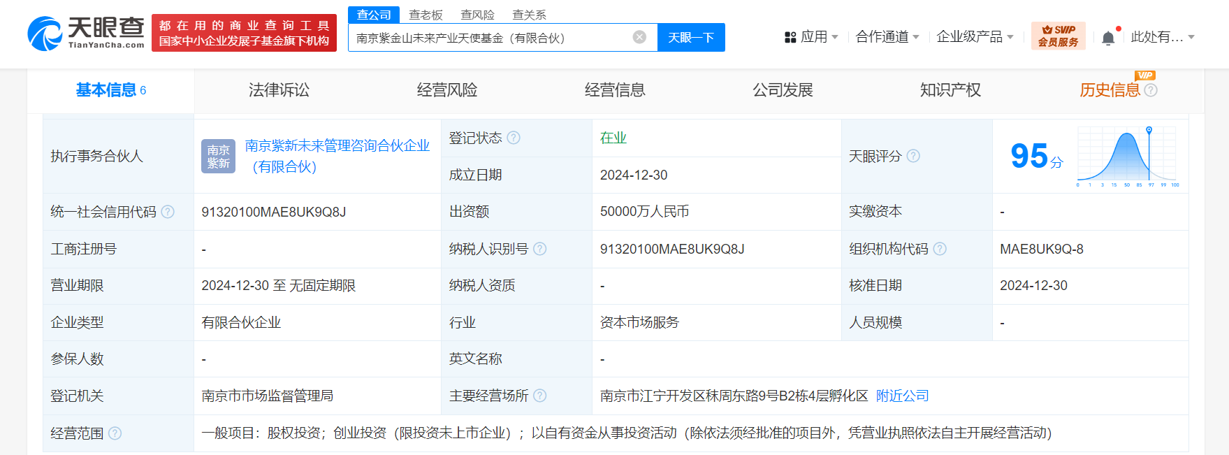Image resolution: width=1229 pixels, height=455 pixels.
Task: Click help icon beside 天眼评分
Action: point(913,156)
